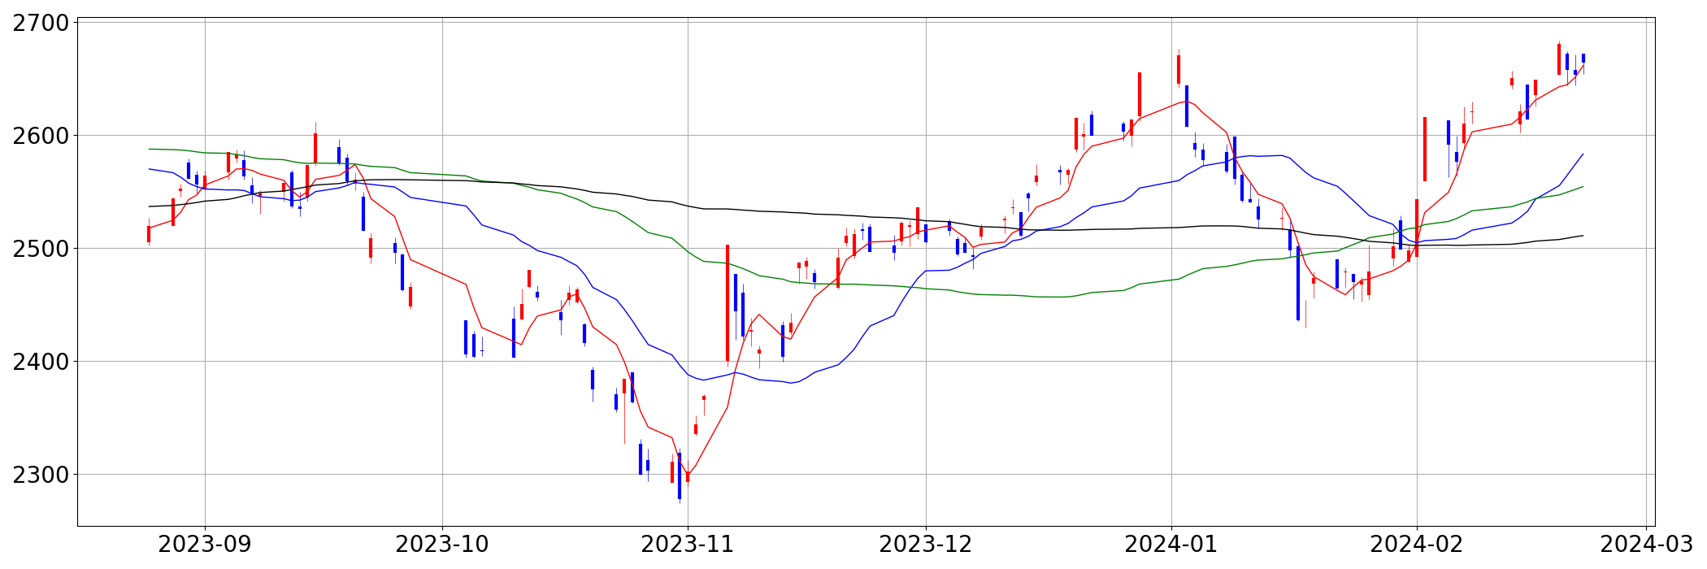Click the 2023-09 x-axis label
The height and width of the screenshot is (569, 1707).
tap(205, 544)
